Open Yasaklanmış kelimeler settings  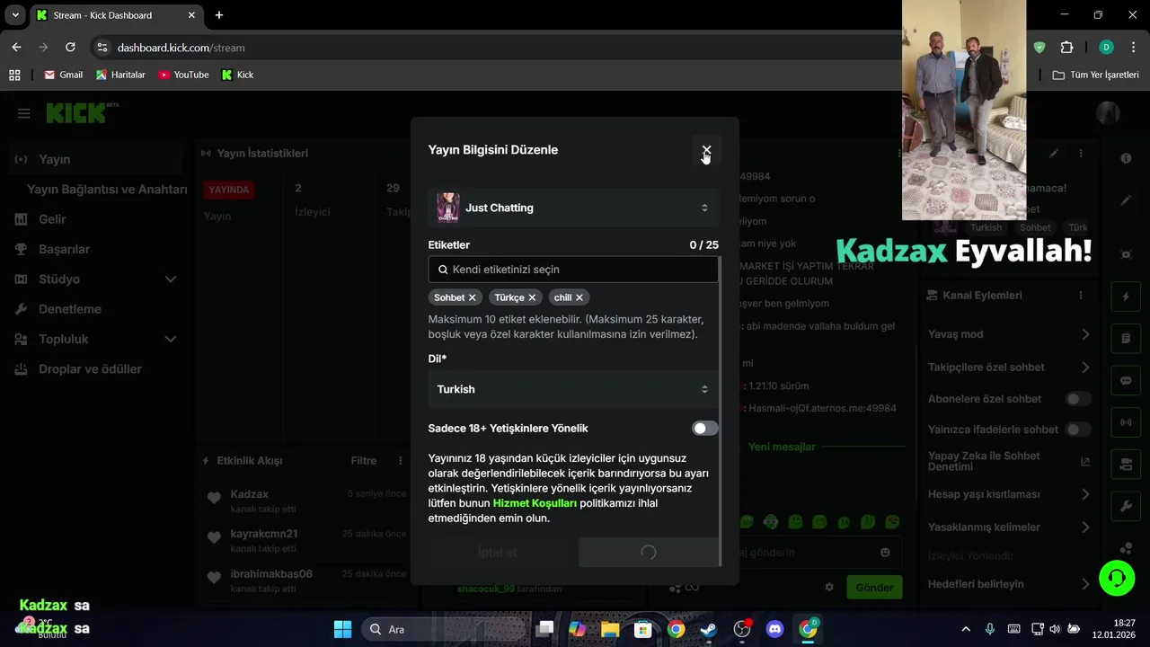click(x=1009, y=527)
